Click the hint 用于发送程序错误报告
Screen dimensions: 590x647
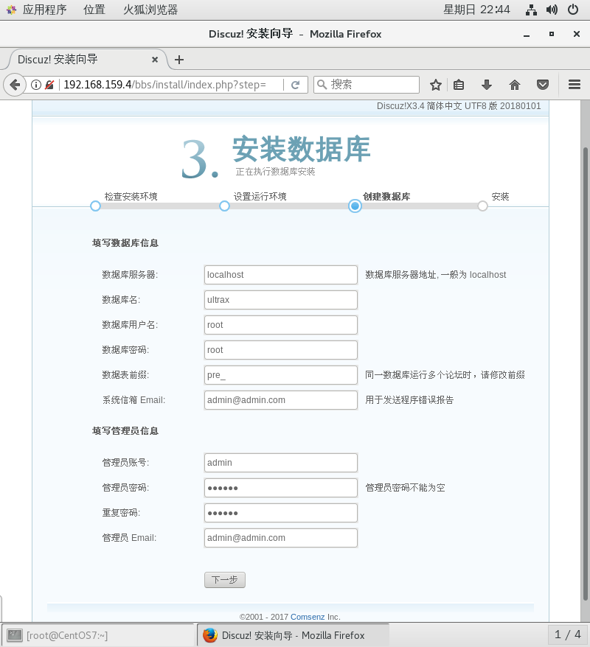click(409, 400)
